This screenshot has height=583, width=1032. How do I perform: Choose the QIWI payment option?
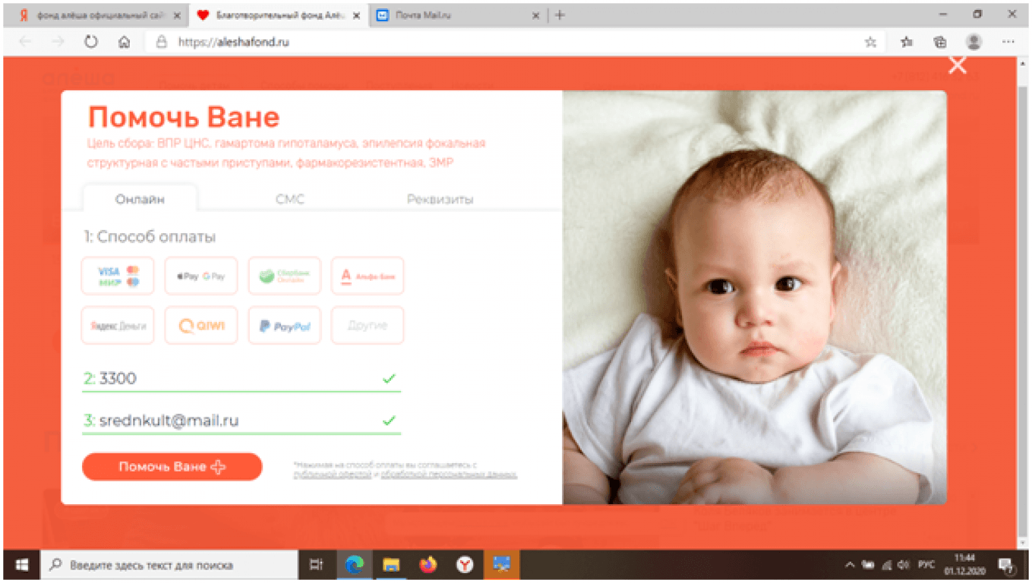(201, 326)
